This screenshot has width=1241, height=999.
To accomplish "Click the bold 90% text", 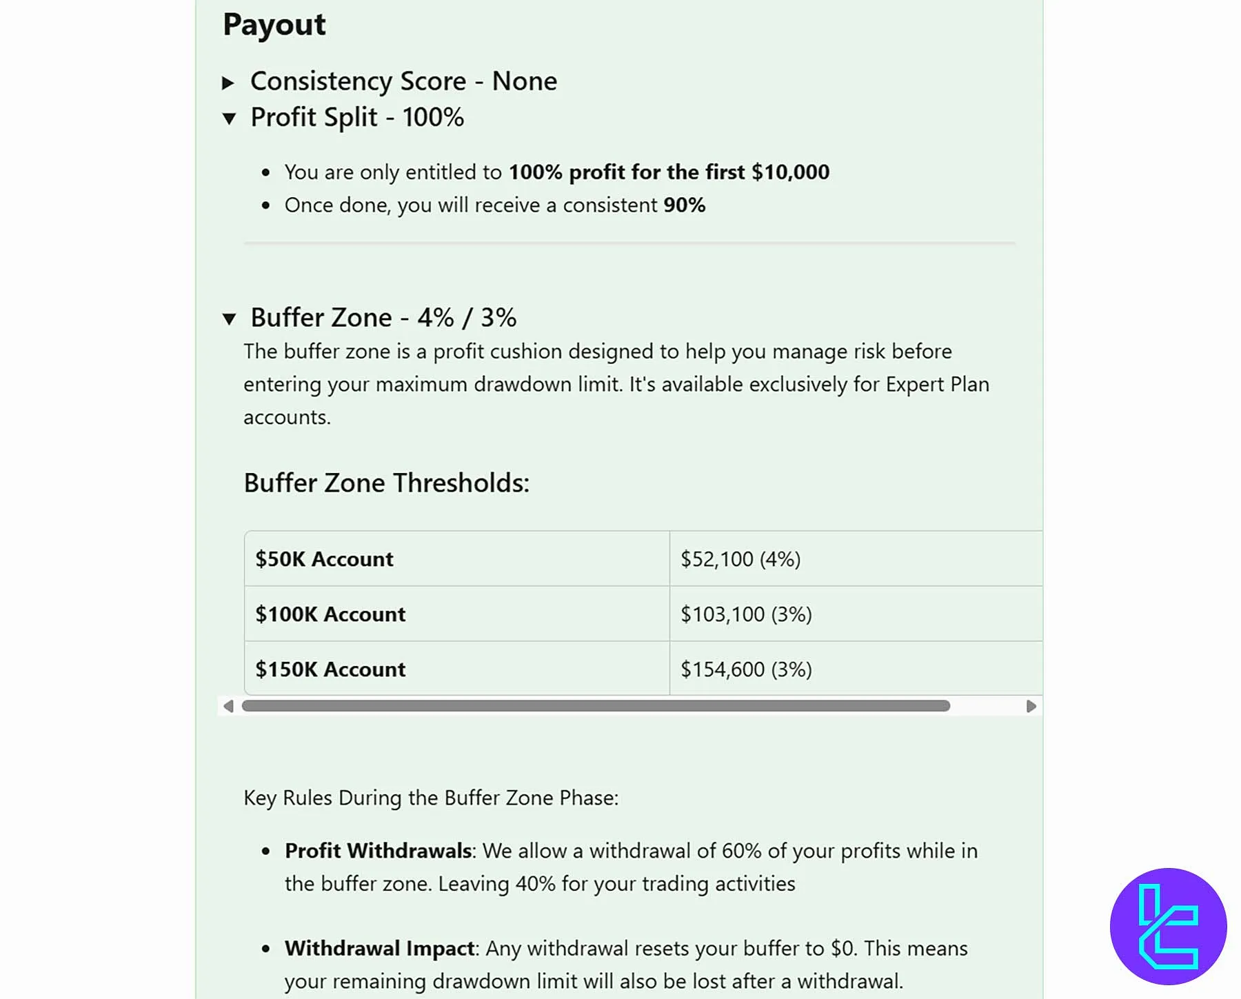I will [684, 205].
